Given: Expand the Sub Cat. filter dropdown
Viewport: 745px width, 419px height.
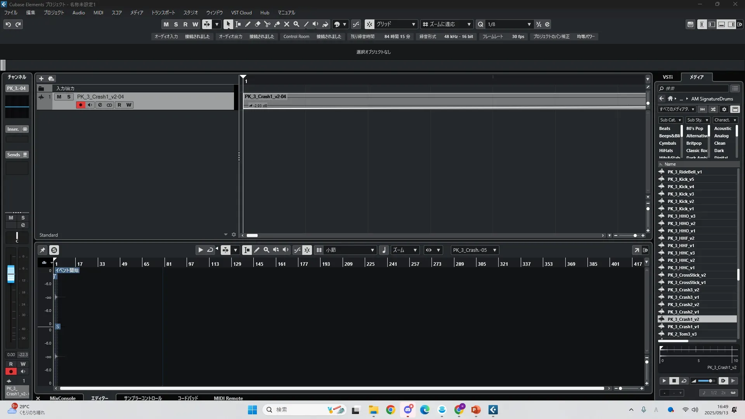Looking at the screenshot, I should click(x=670, y=120).
